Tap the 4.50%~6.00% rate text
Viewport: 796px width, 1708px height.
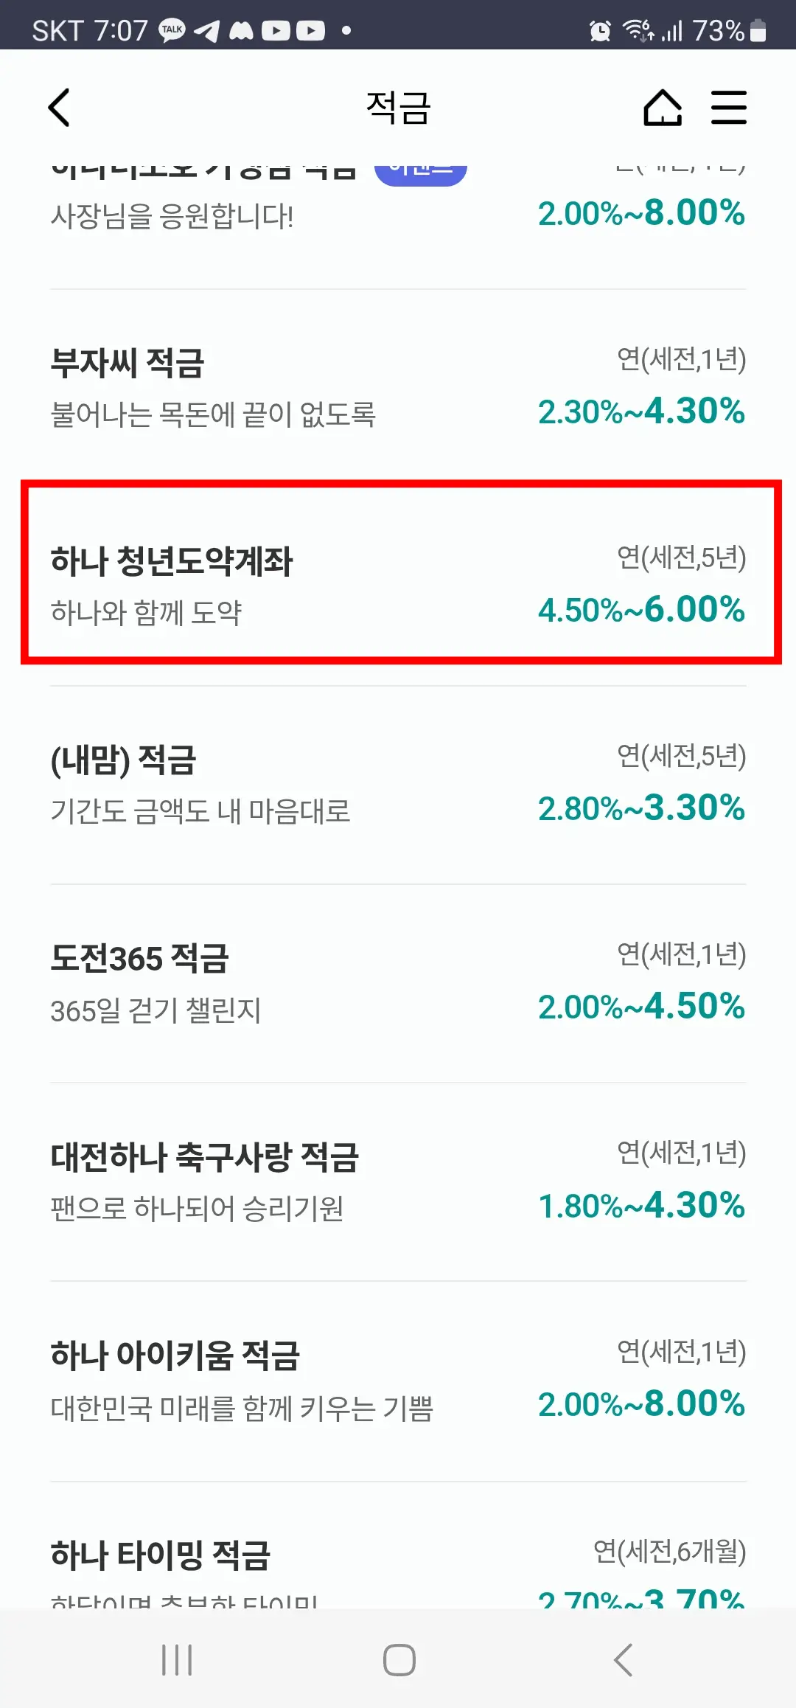point(641,611)
